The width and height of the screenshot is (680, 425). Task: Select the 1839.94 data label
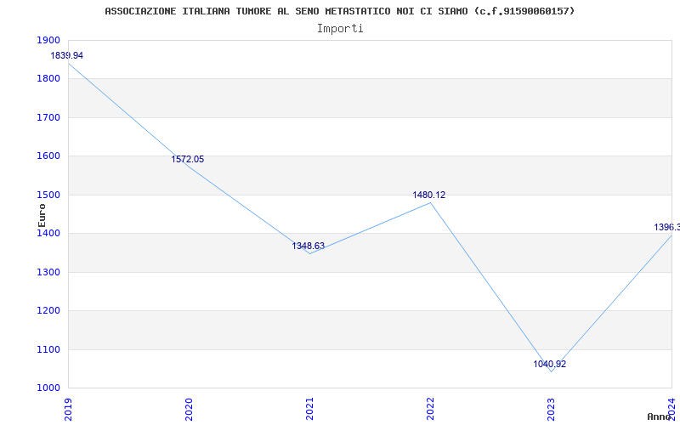[x=67, y=55]
